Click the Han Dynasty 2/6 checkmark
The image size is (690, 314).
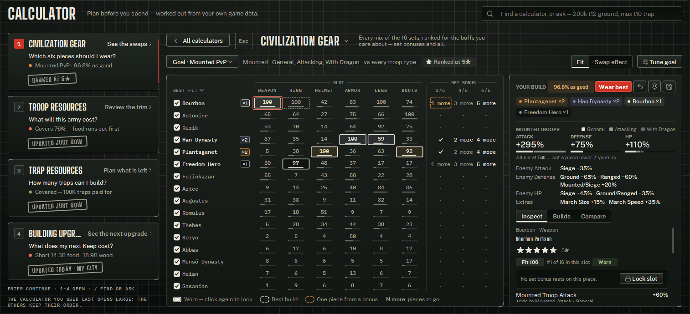pyautogui.click(x=440, y=140)
